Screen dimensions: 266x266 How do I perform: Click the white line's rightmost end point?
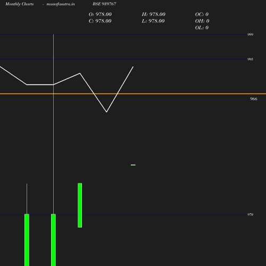pos(133,67)
